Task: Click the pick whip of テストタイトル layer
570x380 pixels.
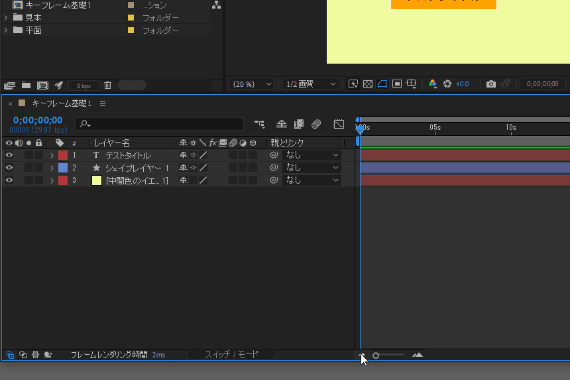Action: click(x=274, y=155)
